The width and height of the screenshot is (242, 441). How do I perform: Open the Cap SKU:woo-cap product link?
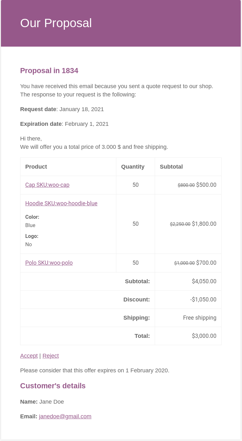pyautogui.click(x=47, y=185)
